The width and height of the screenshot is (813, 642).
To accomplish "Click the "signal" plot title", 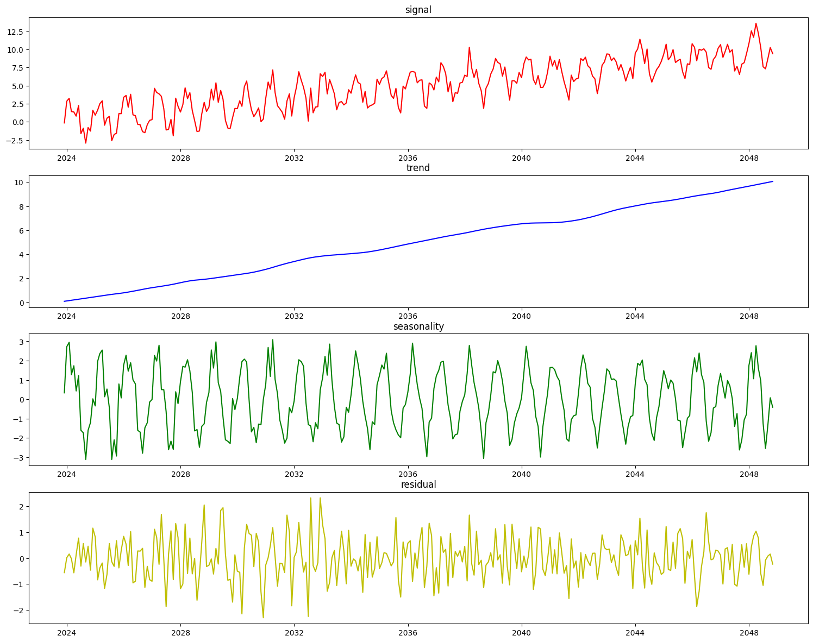I will 418,10.
